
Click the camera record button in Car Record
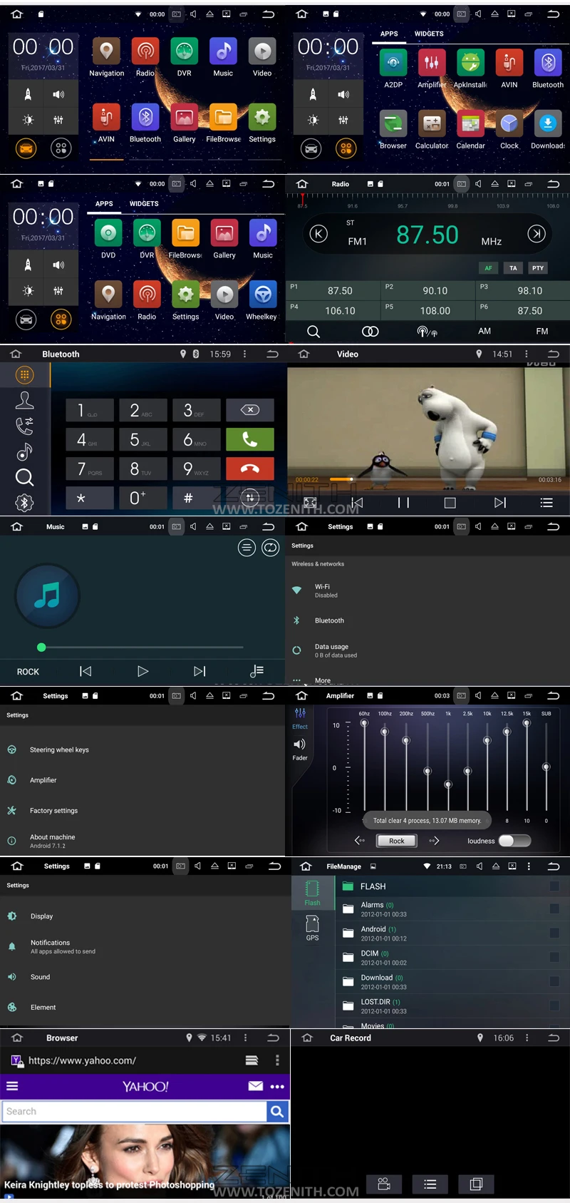[x=384, y=1184]
